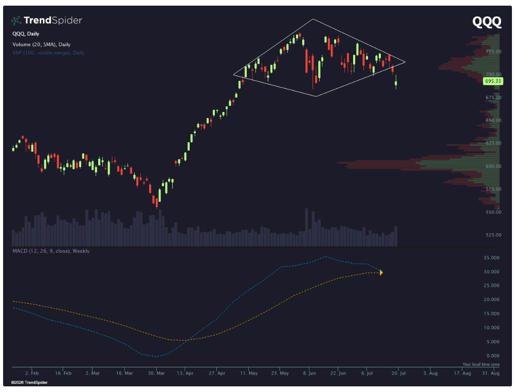Click the green 695.33 current price tag

493,81
